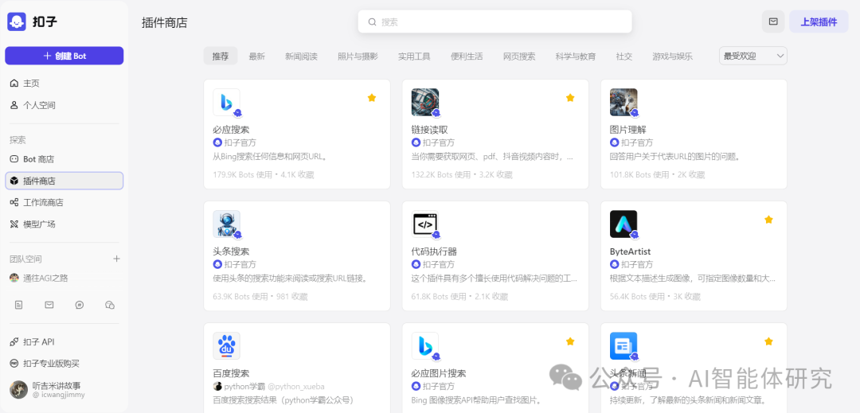Screen dimensions: 860x413
Task: Click the envelope icon in sidebar bottom row
Action: click(x=49, y=305)
